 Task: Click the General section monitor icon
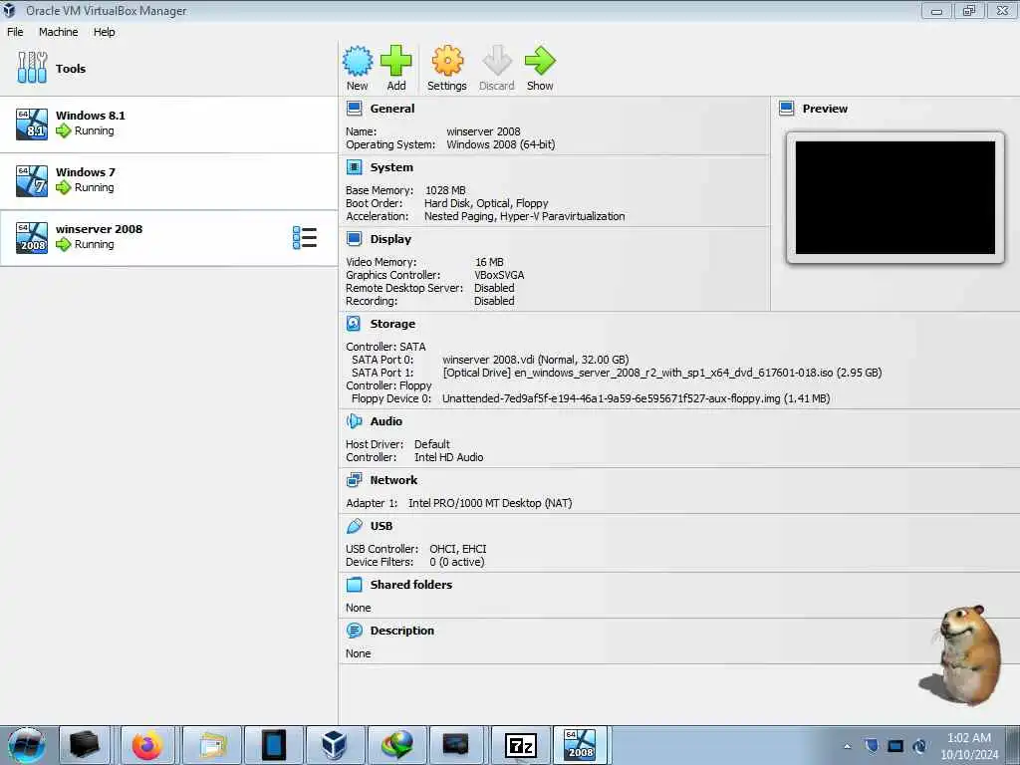354,109
